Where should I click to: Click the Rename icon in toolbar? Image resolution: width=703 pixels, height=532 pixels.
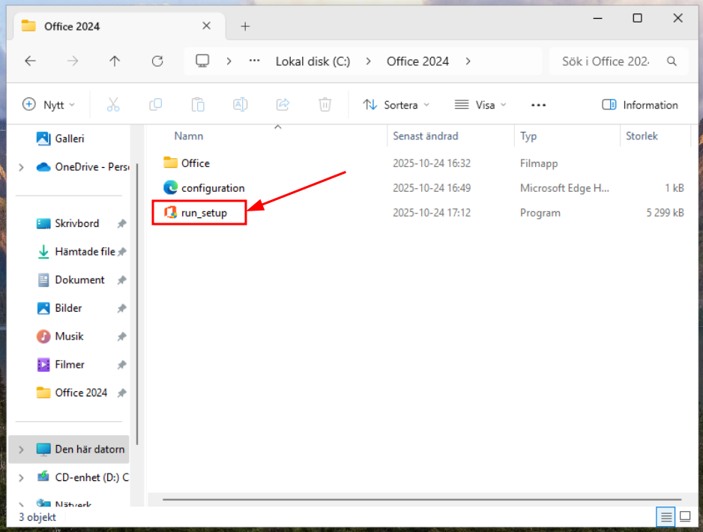(240, 105)
